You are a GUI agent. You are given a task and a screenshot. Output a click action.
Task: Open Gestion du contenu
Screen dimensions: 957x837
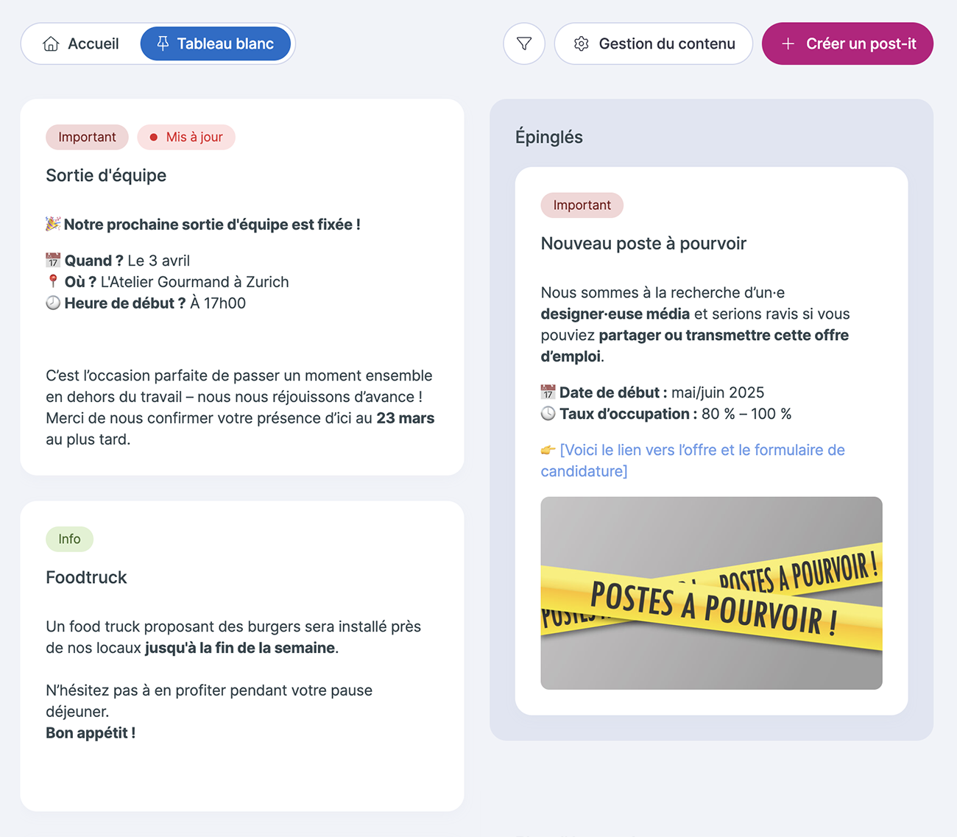654,44
